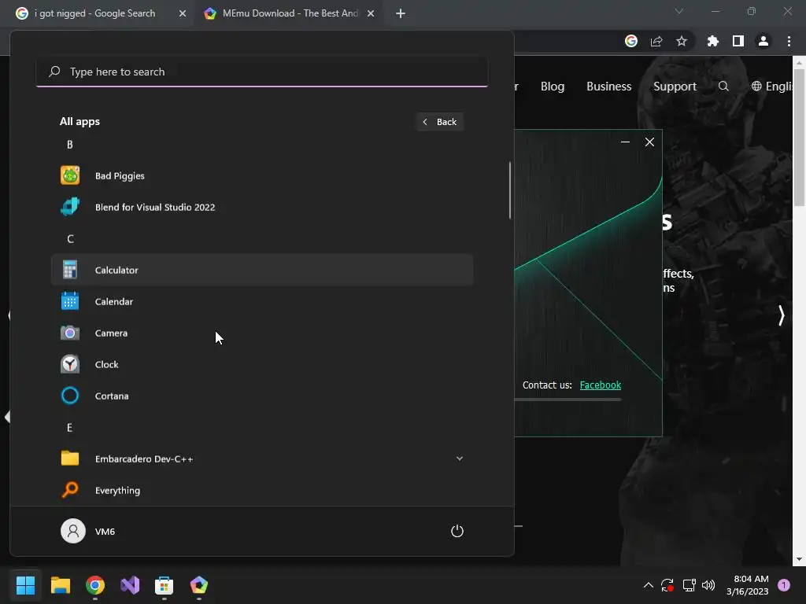The image size is (806, 604).
Task: Minimize the MEmu installer window
Action: point(625,142)
